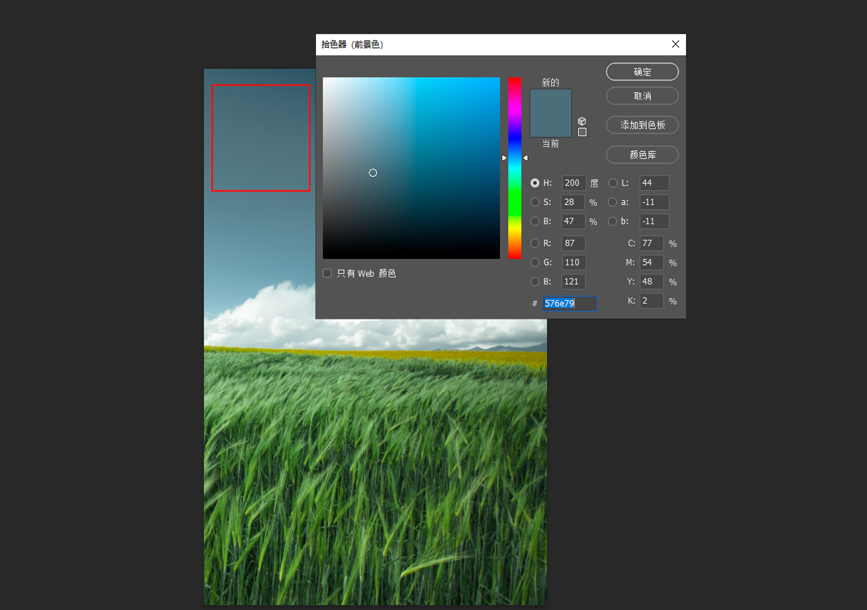867x610 pixels.
Task: Pick a shade in the saturation-brightness field
Action: click(411, 167)
